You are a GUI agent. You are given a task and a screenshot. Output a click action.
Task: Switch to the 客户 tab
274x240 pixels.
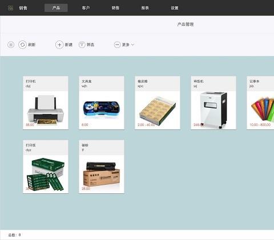pyautogui.click(x=86, y=8)
